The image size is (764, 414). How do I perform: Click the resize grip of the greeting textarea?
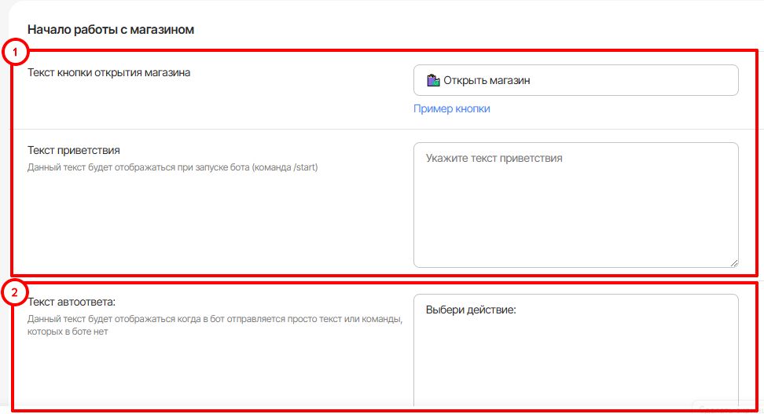[734, 263]
